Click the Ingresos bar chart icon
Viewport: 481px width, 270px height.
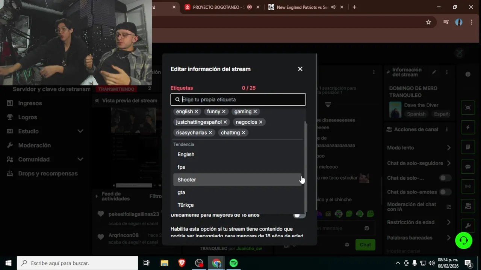pos(10,103)
